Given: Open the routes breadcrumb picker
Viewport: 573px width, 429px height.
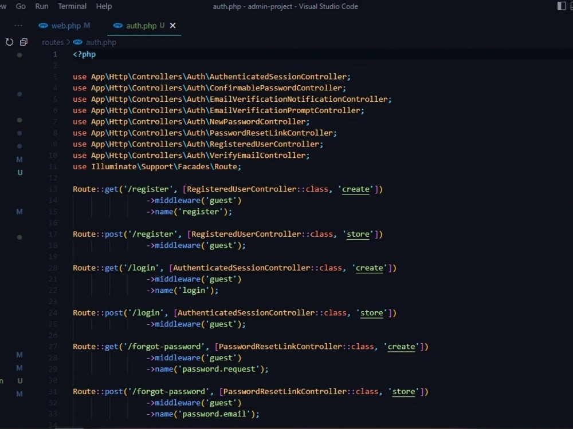Looking at the screenshot, I should click(53, 42).
